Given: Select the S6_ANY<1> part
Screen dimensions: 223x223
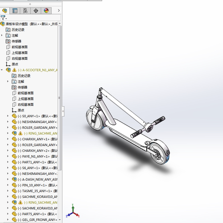Looking at the screenshot, I should pyautogui.click(x=37, y=168).
